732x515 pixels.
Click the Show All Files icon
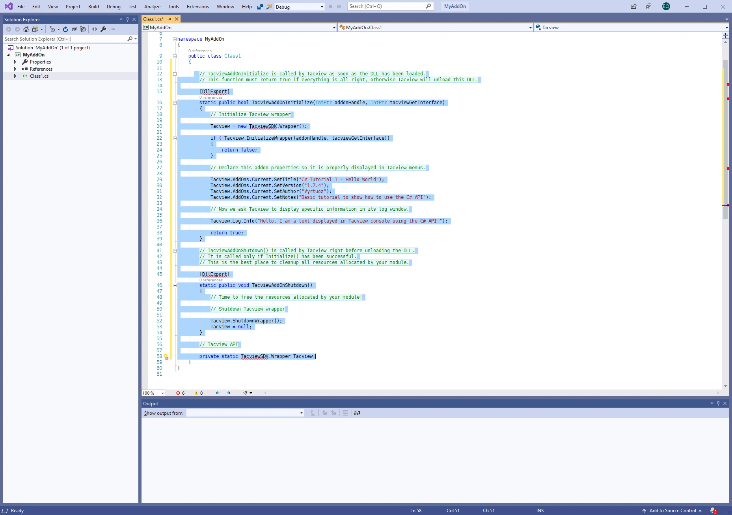coord(83,29)
